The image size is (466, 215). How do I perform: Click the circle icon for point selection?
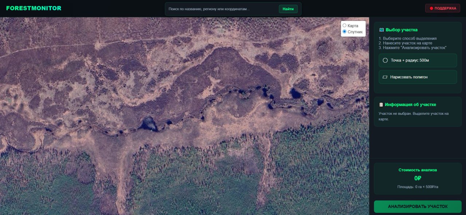(x=385, y=60)
